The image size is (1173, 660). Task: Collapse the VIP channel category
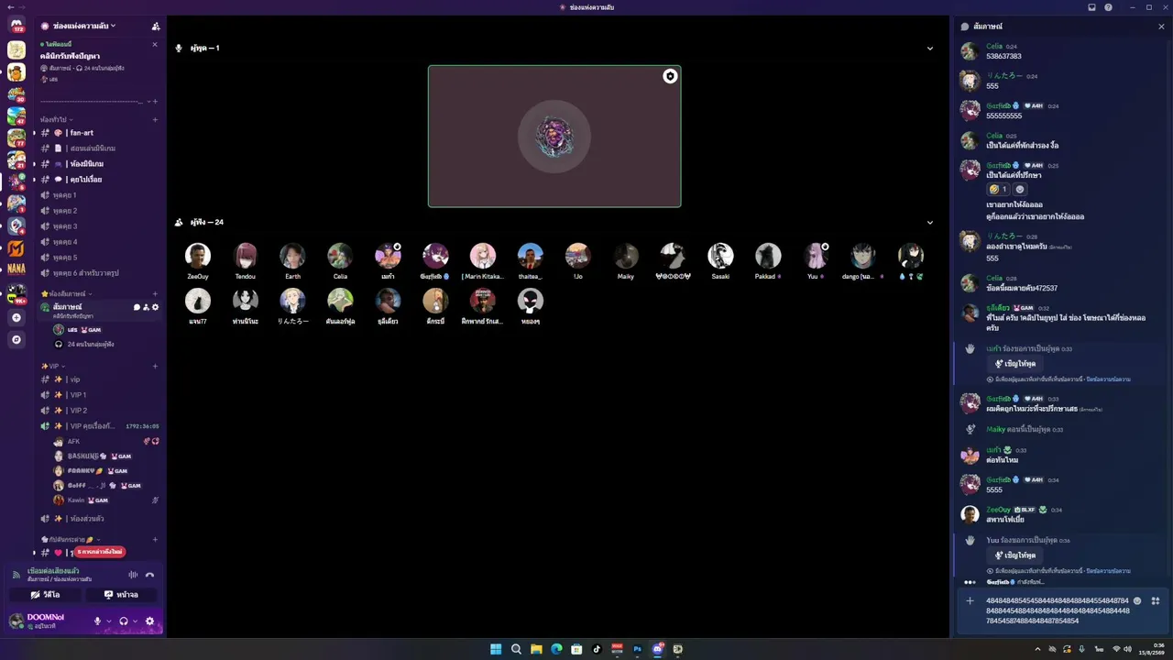coord(52,367)
